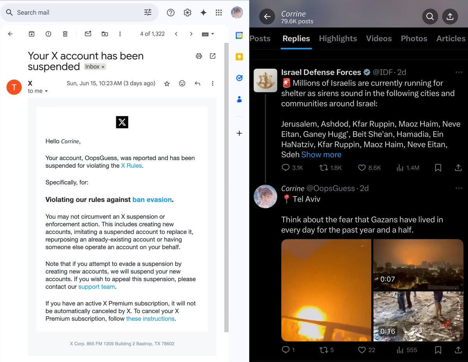Like Corrine's reply with 22 likes
Image resolution: width=468 pixels, height=362 pixels.
tap(367, 350)
